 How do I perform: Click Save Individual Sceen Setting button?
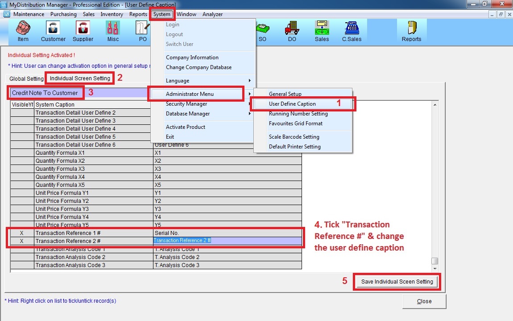pyautogui.click(x=397, y=282)
